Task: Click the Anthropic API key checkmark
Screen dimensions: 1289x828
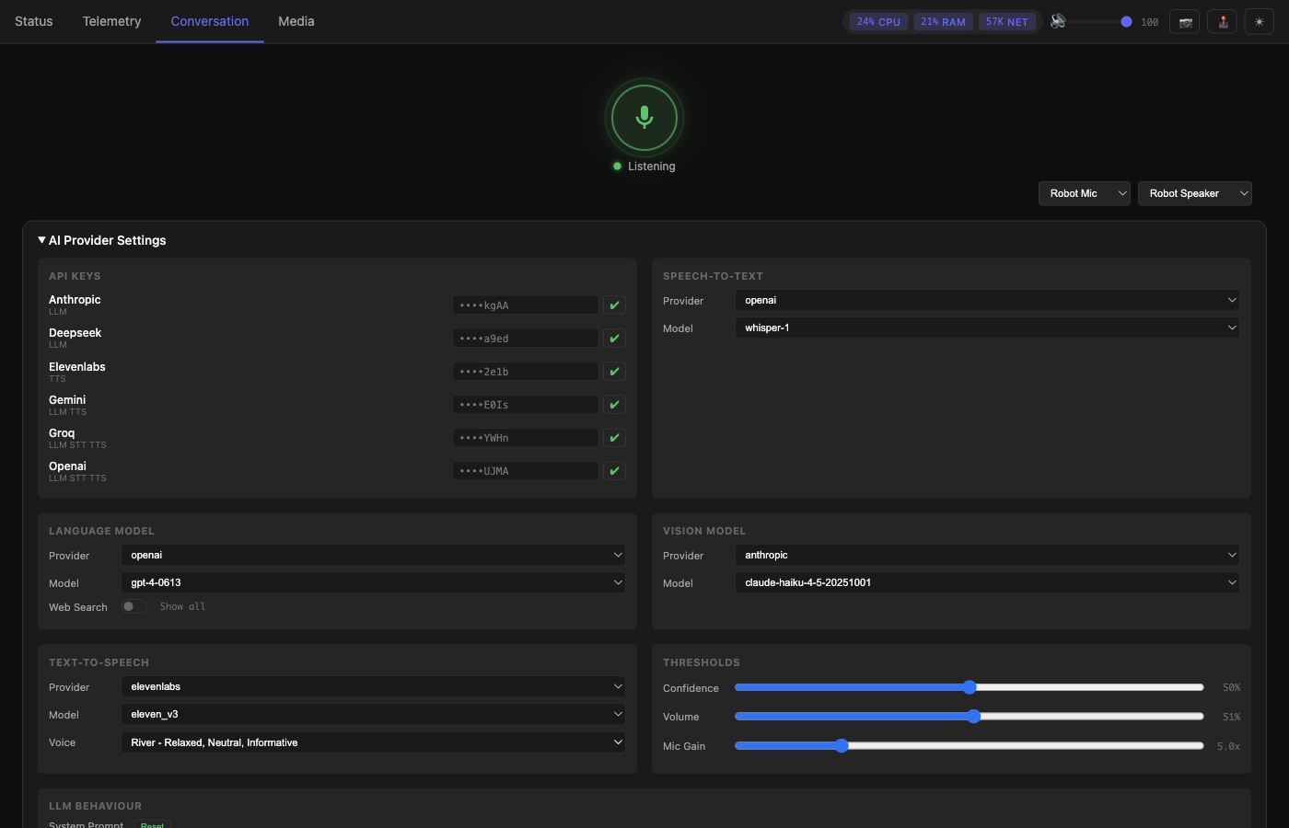Action: click(614, 305)
